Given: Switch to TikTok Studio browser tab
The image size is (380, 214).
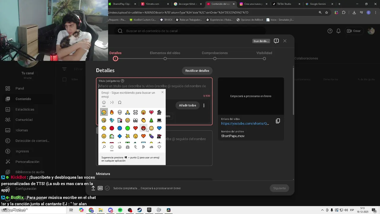Looking at the screenshot, I should pos(284,4).
